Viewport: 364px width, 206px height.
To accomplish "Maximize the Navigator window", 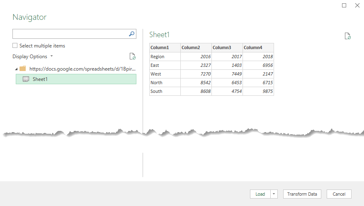I will 344,5.
